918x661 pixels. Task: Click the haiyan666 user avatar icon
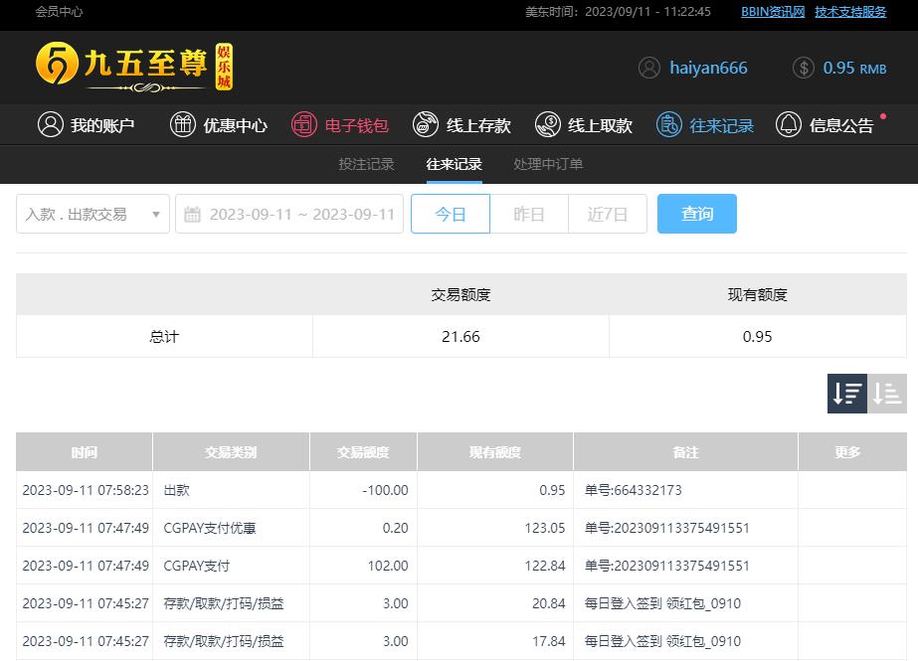[649, 68]
